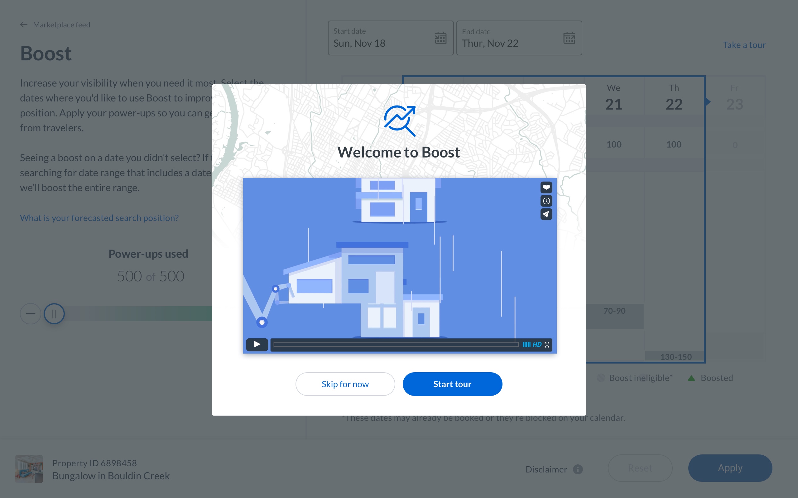Open forecasted search position link
This screenshot has width=798, height=498.
pos(99,218)
